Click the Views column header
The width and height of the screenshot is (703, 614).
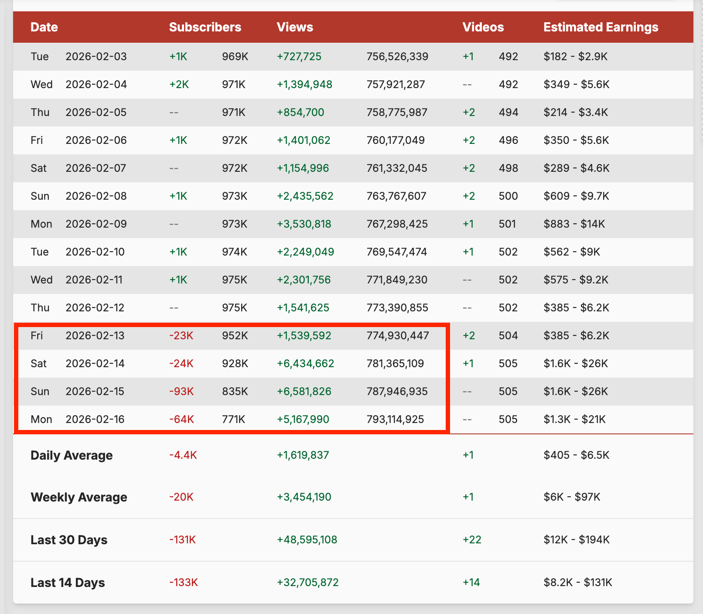[295, 27]
